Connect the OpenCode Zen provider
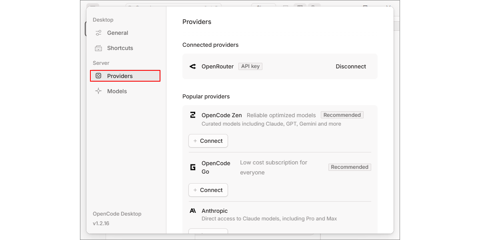Image resolution: width=480 pixels, height=240 pixels. 208,141
